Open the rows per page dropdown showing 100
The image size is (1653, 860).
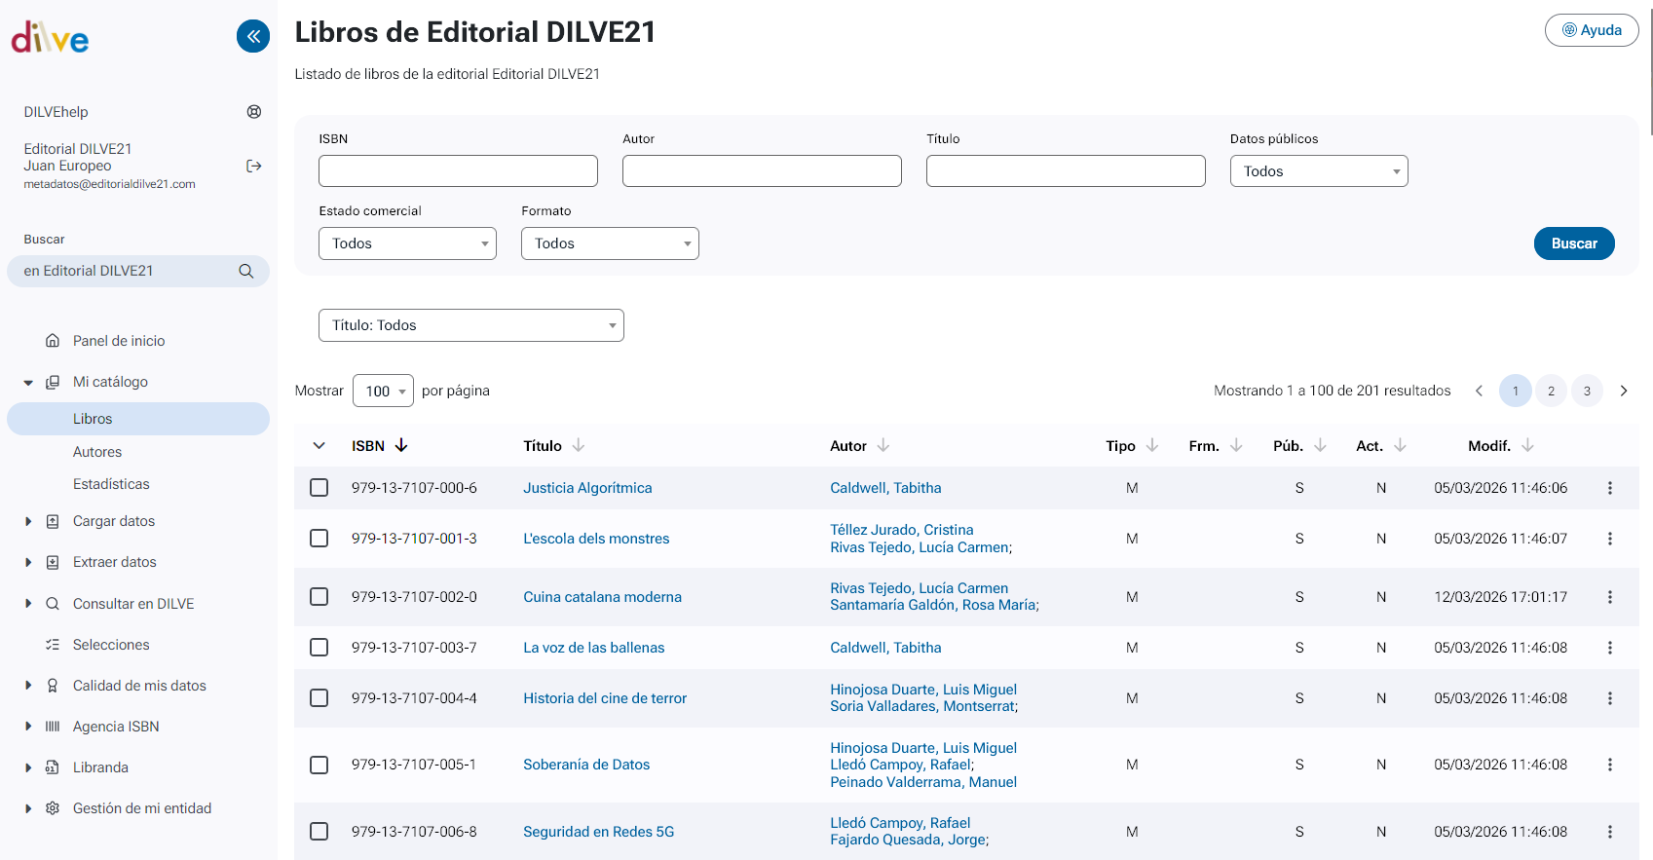pos(383,391)
